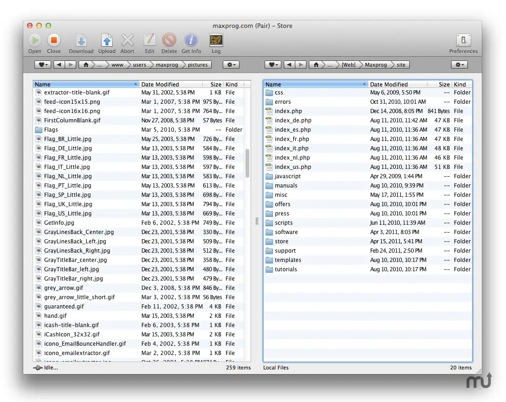Click the Open toolbar icon
This screenshot has width=506, height=402.
(34, 40)
